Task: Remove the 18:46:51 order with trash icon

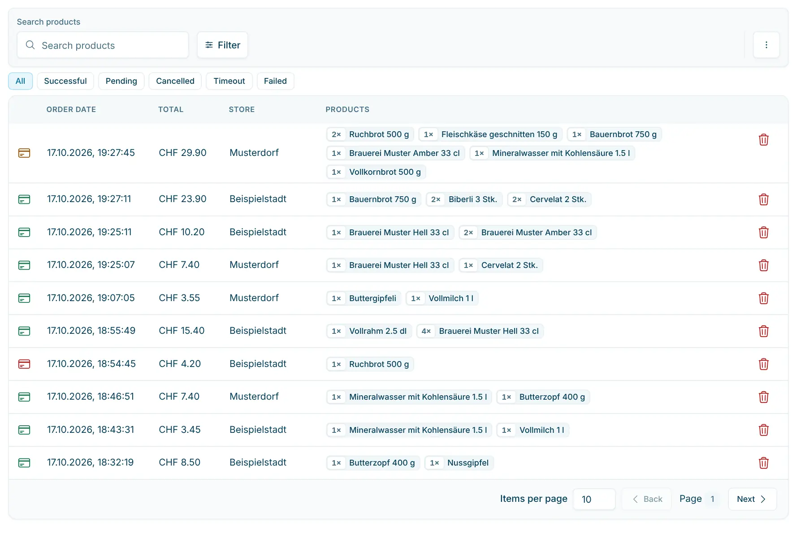Action: point(763,397)
